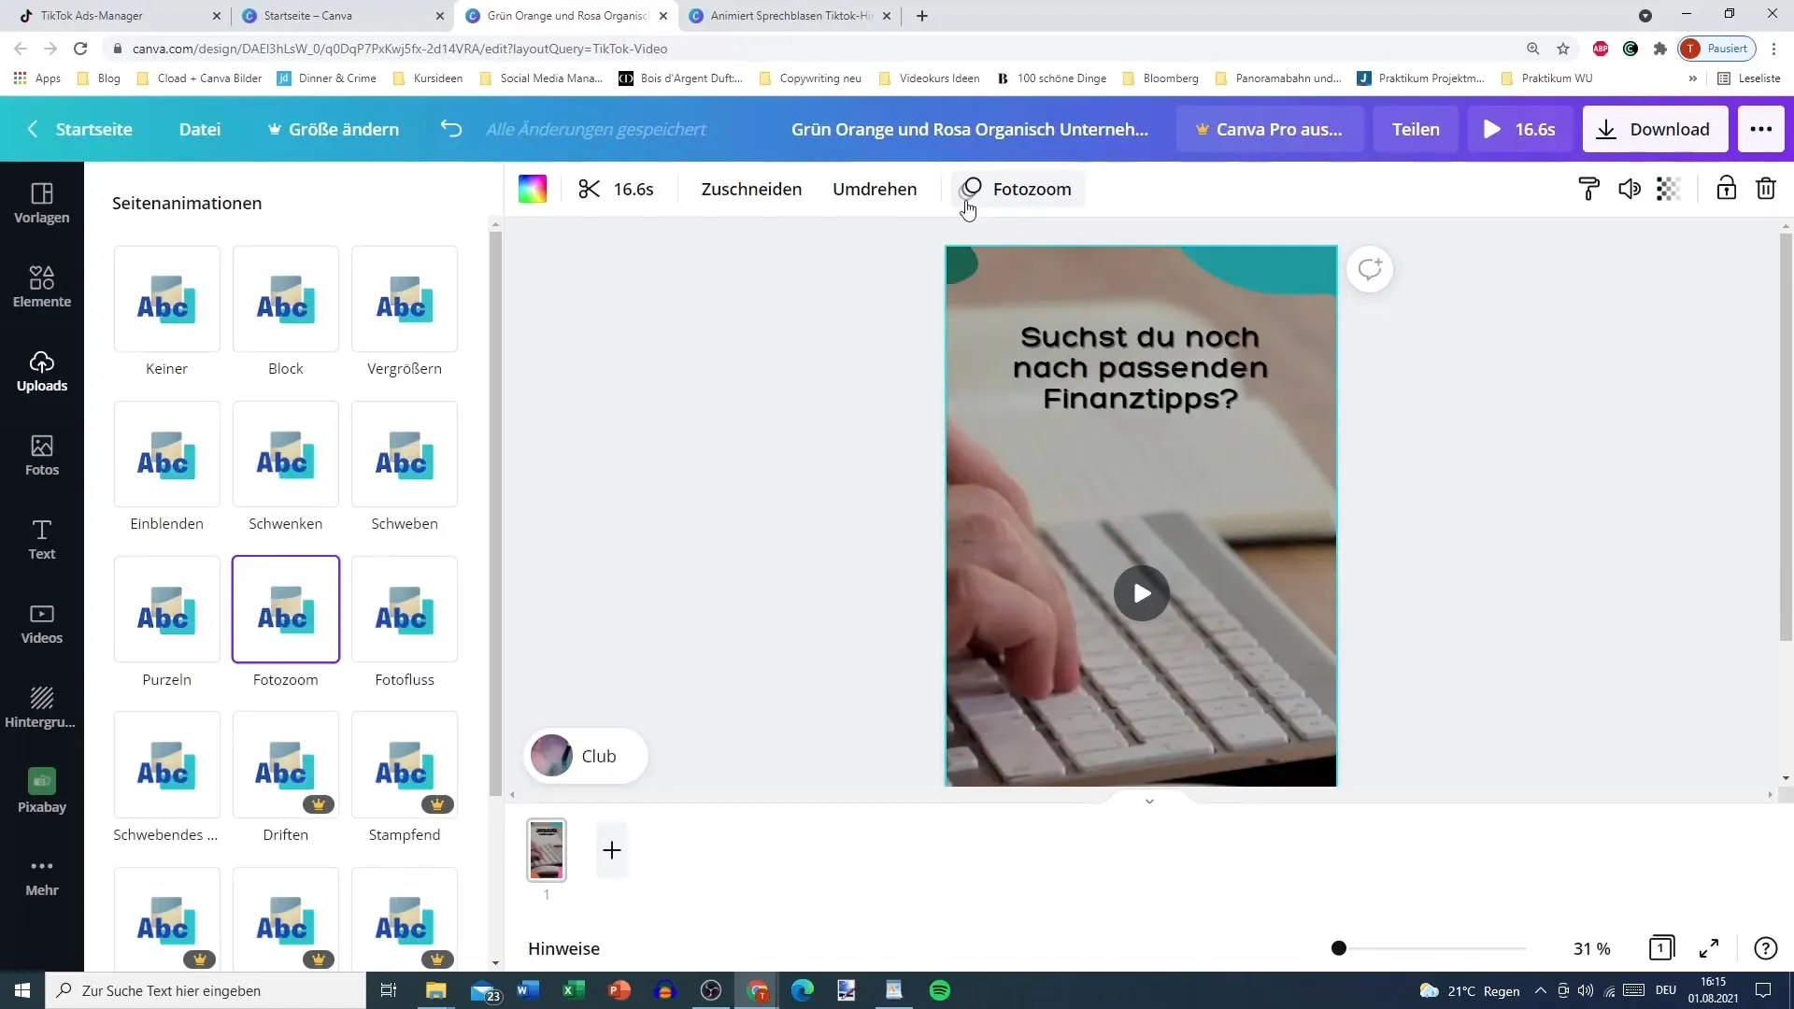Open the Datei menu

(200, 128)
